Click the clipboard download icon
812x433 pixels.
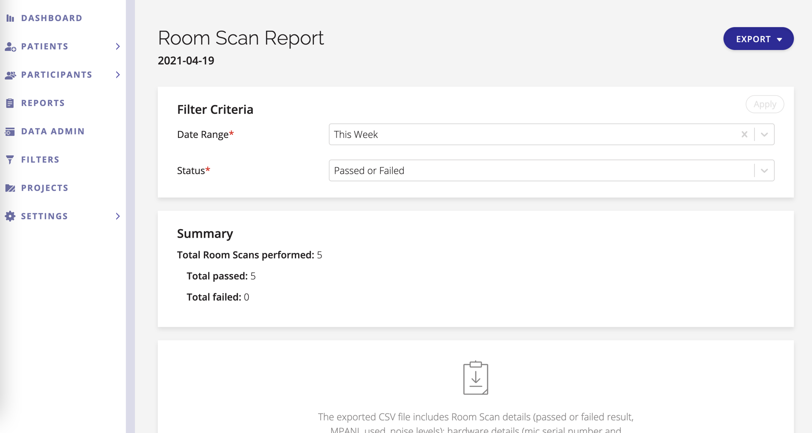click(x=476, y=378)
